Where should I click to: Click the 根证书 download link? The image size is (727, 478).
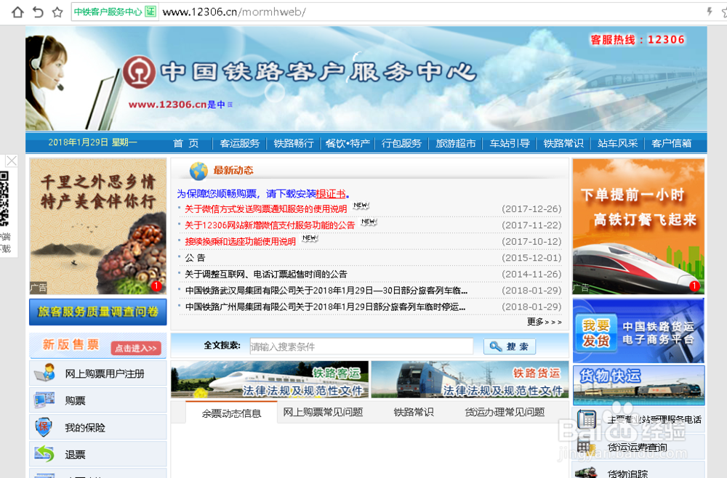point(331,194)
